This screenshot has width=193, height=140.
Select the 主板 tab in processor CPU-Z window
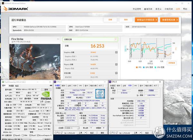click(x=69, y=86)
